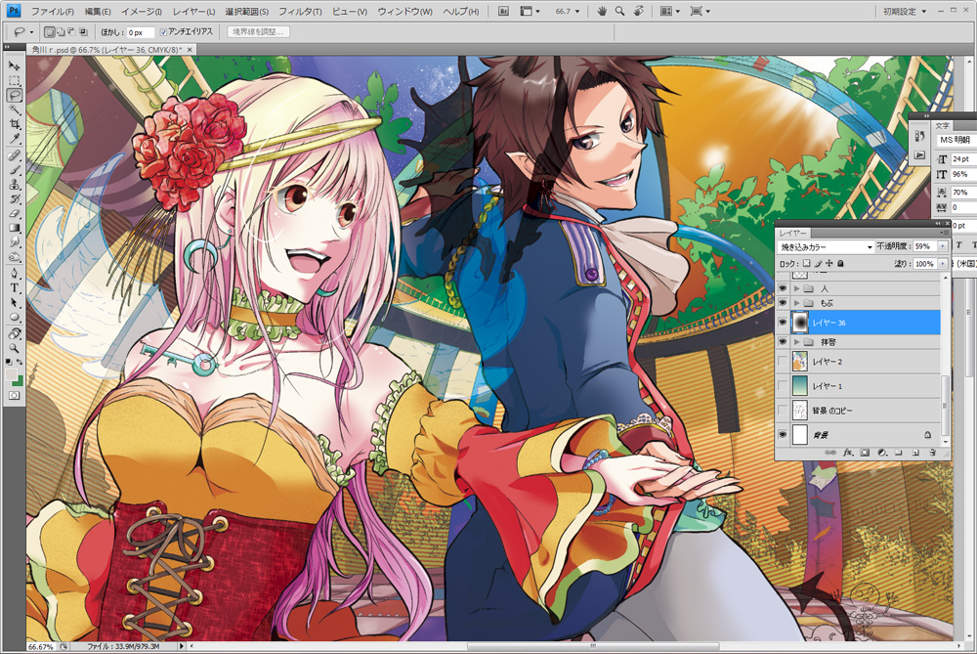Screen dimensions: 977x654
Task: Pick the Rotate View tool in top bar
Action: point(639,11)
